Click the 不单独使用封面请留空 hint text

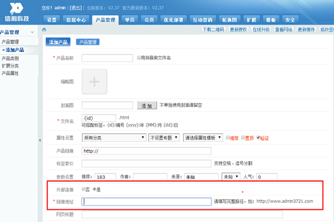pos(181,105)
